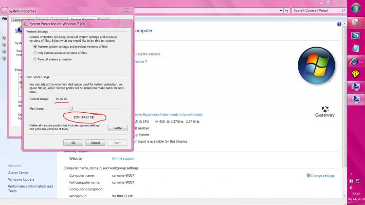Confirm with the OK button
365x205 pixels.
[x=73, y=142]
